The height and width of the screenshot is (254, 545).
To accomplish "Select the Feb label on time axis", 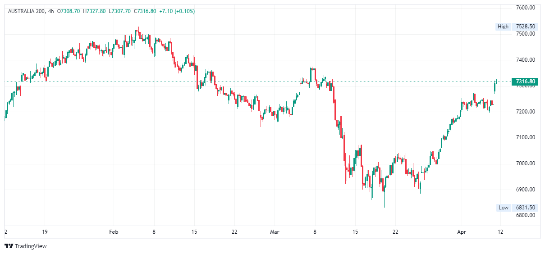I will (x=114, y=232).
